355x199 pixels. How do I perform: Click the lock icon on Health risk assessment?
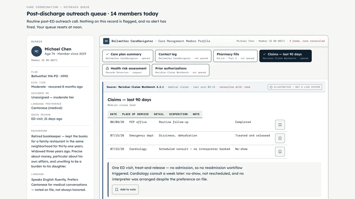[x=107, y=68]
